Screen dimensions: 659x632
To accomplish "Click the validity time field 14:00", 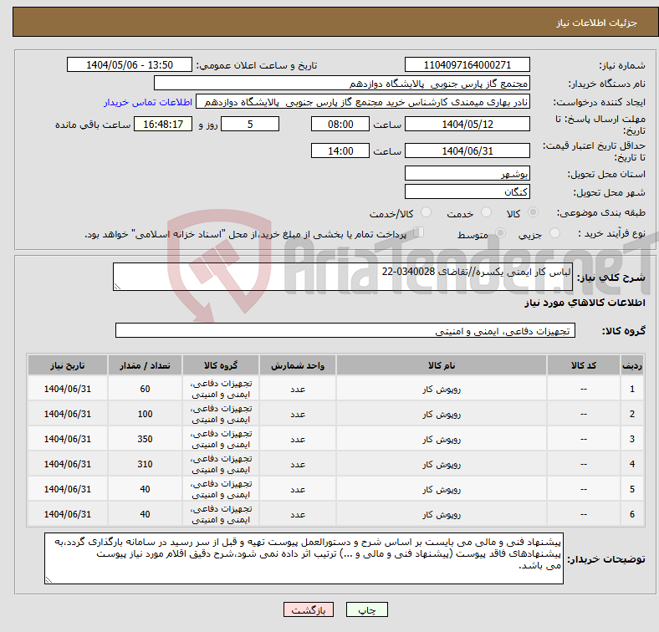I will (x=340, y=150).
